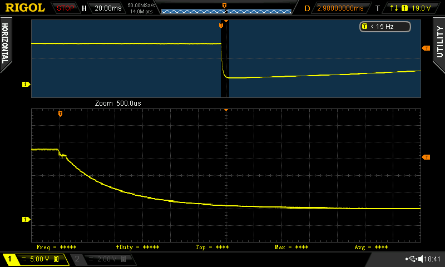
Task: Click the +Duty measurement readout
Action: tap(137, 247)
